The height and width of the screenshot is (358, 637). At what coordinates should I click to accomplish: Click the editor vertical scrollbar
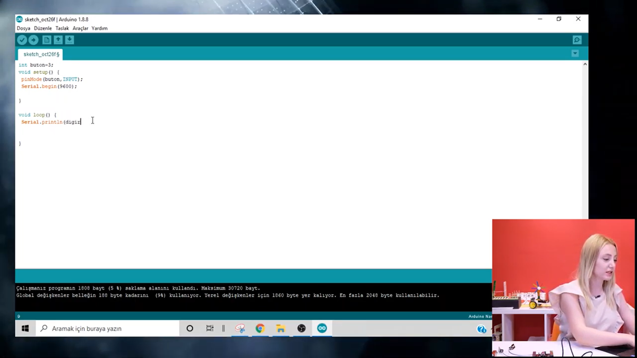[584, 159]
